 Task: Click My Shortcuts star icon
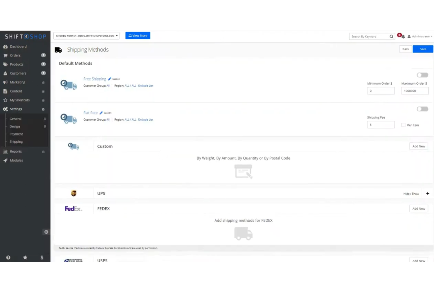tap(5, 100)
